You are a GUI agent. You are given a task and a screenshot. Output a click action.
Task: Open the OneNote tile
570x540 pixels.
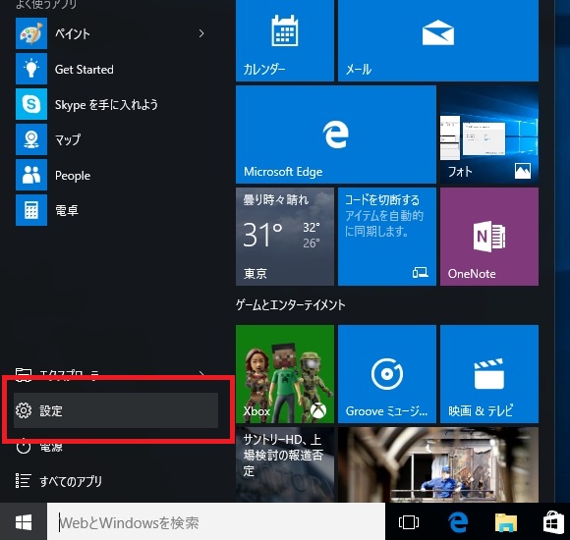pyautogui.click(x=489, y=237)
